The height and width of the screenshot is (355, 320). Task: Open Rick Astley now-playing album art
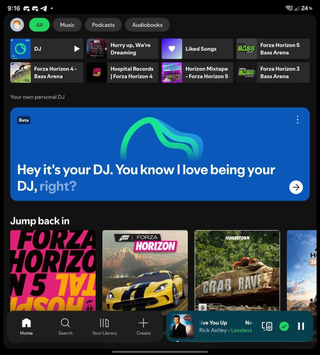[x=182, y=326]
